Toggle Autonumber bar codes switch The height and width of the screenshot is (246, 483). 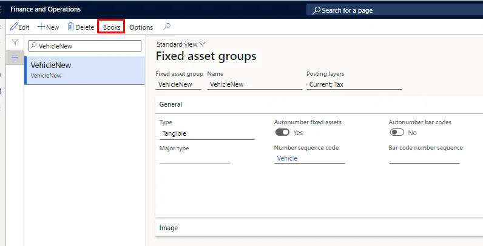(397, 133)
